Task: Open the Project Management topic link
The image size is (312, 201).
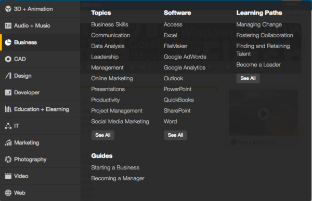Action: (116, 111)
